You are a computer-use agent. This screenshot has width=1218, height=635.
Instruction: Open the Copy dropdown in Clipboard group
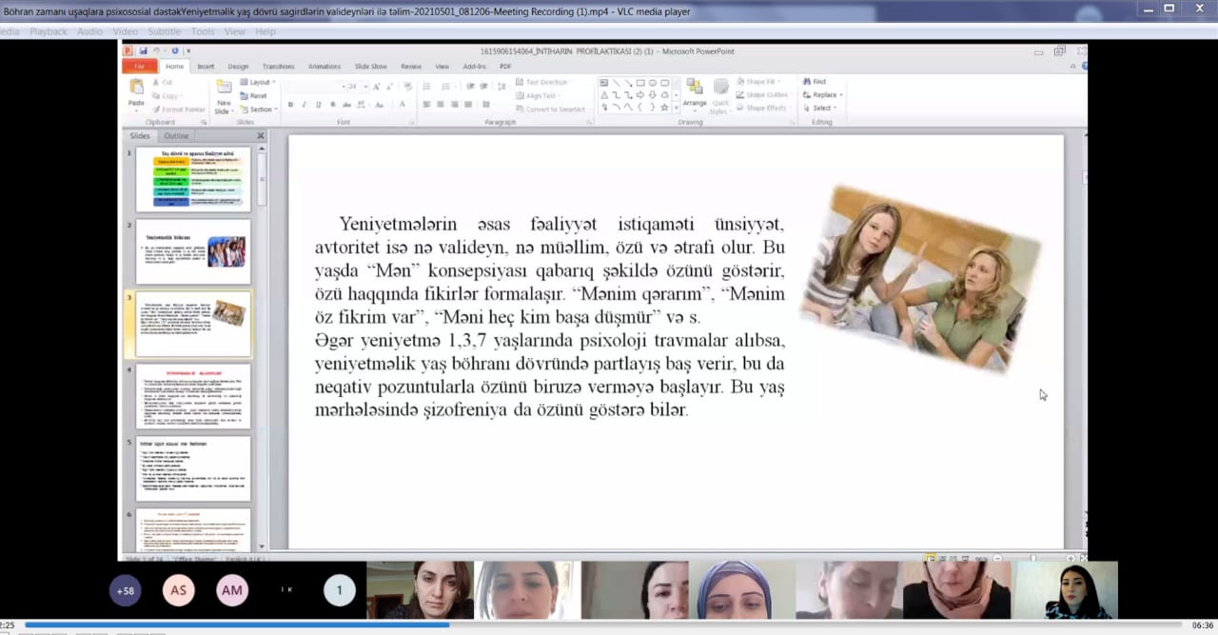click(x=167, y=96)
